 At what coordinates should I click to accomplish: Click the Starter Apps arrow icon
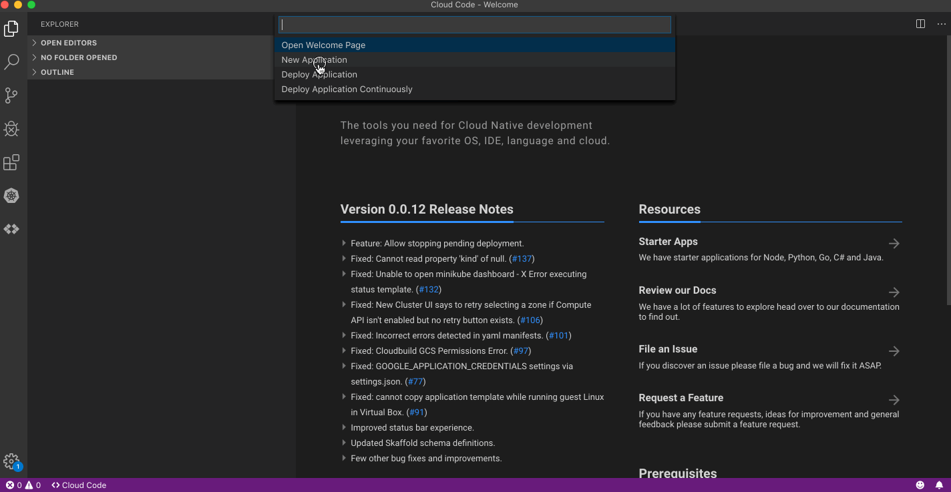click(x=894, y=244)
